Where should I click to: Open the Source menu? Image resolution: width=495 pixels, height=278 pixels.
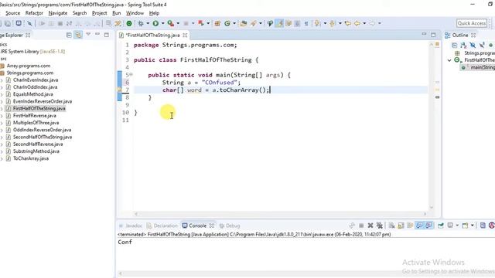point(12,13)
